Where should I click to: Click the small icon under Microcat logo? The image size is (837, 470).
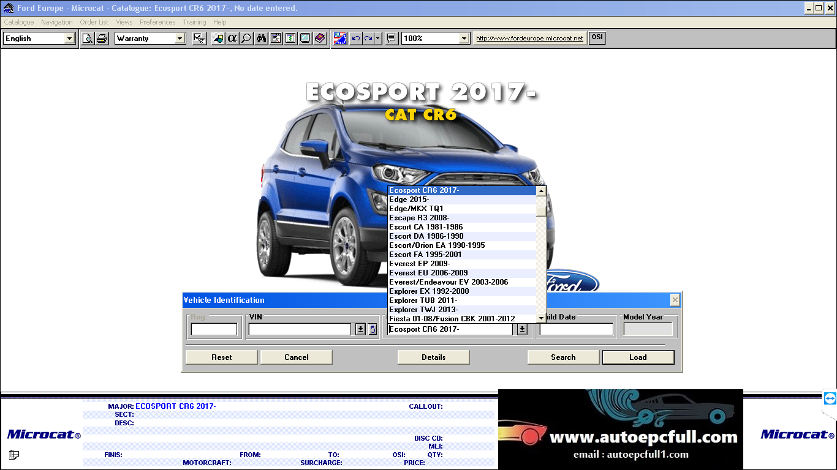14,455
